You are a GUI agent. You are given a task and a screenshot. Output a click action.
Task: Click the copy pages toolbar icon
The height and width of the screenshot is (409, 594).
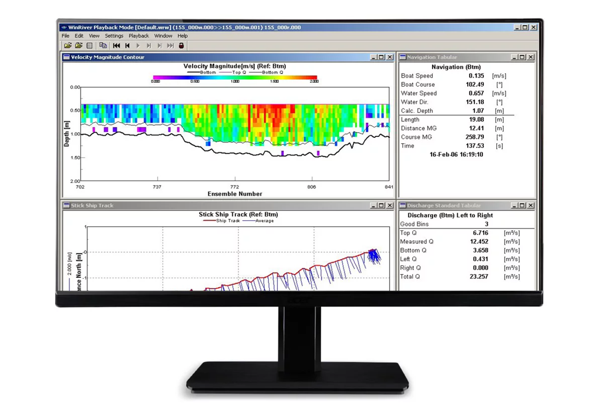pos(103,46)
